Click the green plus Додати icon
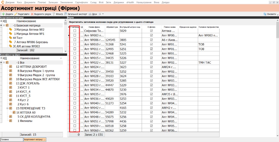The image size is (279, 142). [x=3, y=14]
